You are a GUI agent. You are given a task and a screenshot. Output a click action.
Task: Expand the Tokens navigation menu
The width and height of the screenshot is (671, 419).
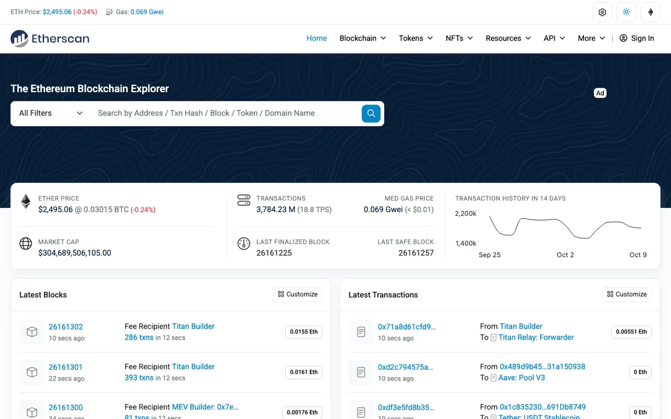coord(416,39)
